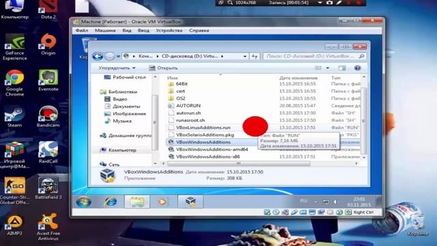Select Видео library
The height and width of the screenshot is (246, 437).
pyautogui.click(x=116, y=99)
